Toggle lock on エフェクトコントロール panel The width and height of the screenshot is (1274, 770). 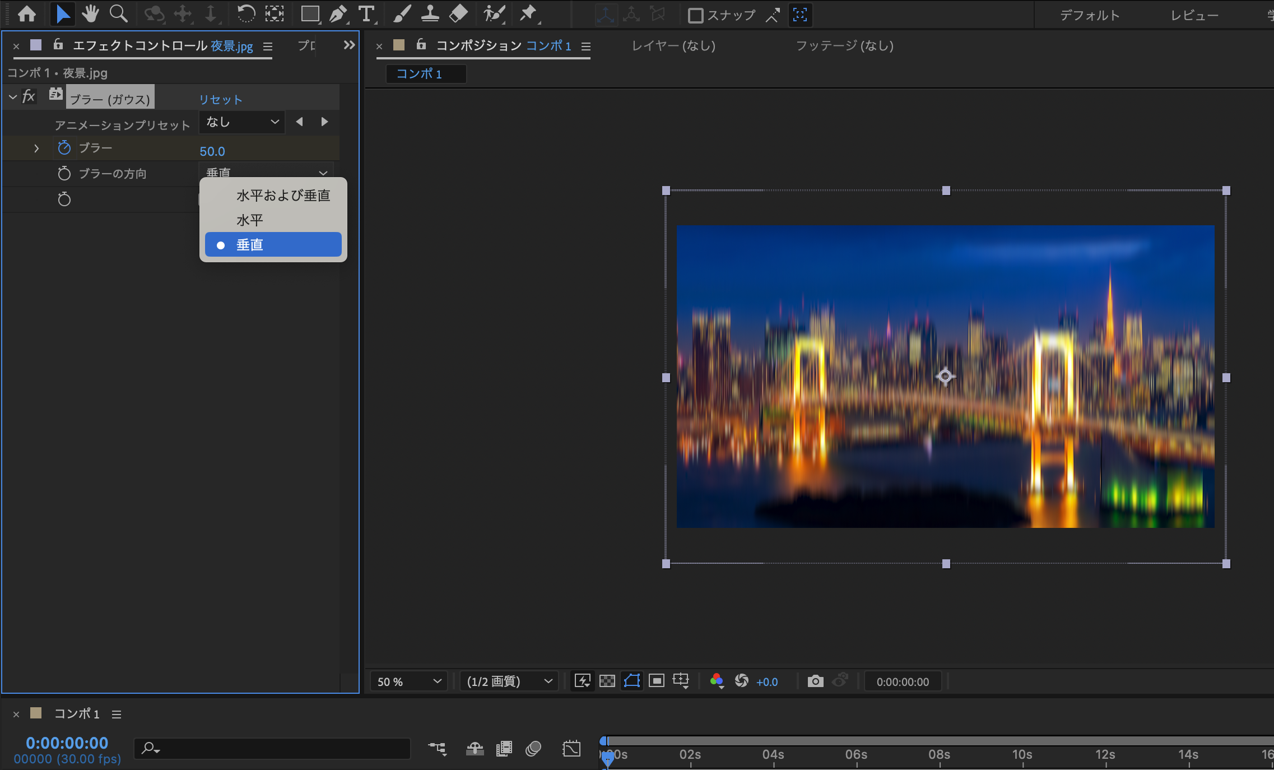pyautogui.click(x=58, y=44)
